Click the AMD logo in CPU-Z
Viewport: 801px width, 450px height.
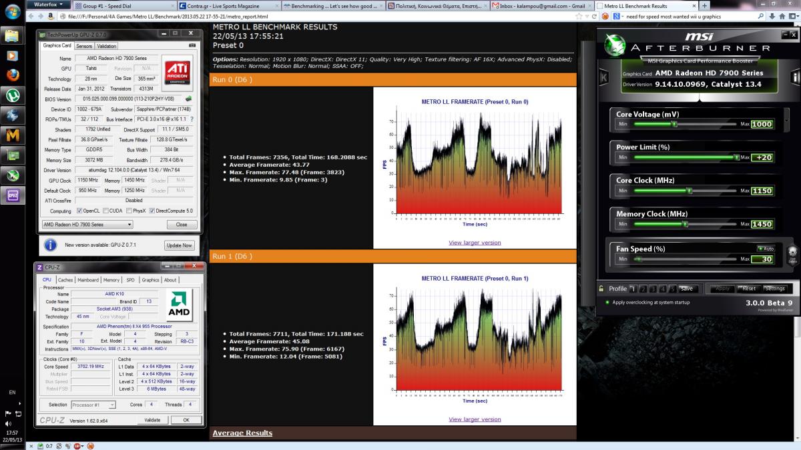(x=178, y=305)
